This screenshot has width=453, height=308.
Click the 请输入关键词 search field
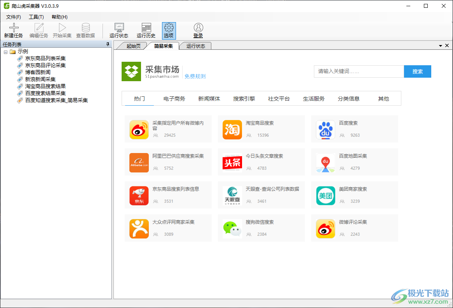click(359, 71)
